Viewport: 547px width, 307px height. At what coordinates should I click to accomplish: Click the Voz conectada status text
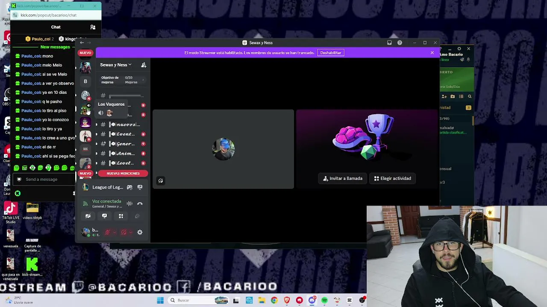tap(106, 201)
